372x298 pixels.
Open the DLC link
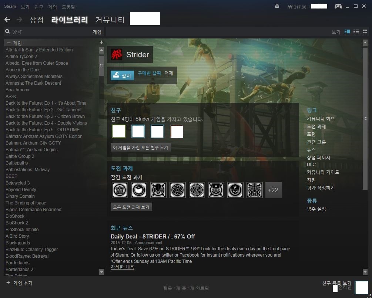pos(311,165)
